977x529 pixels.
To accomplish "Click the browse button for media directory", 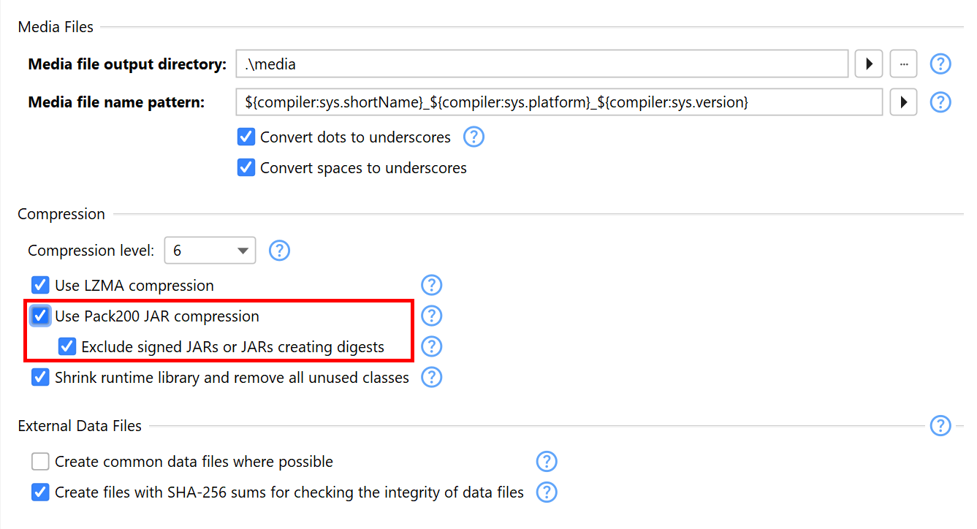I will 903,64.
